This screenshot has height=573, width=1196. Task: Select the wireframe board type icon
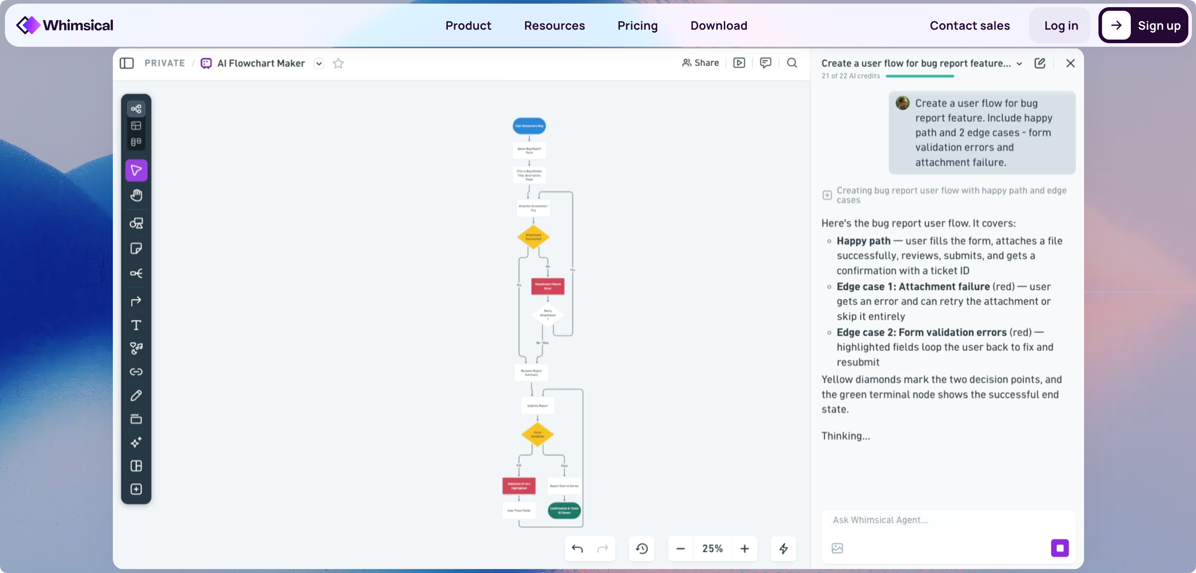pyautogui.click(x=136, y=125)
